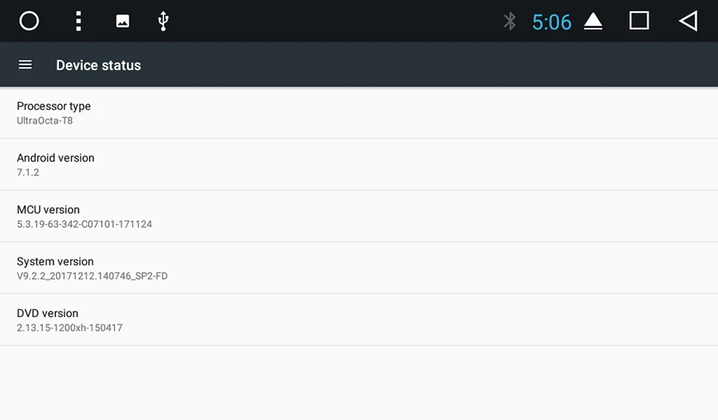Tap the 5:06 clock display
Image resolution: width=718 pixels, height=420 pixels.
552,22
